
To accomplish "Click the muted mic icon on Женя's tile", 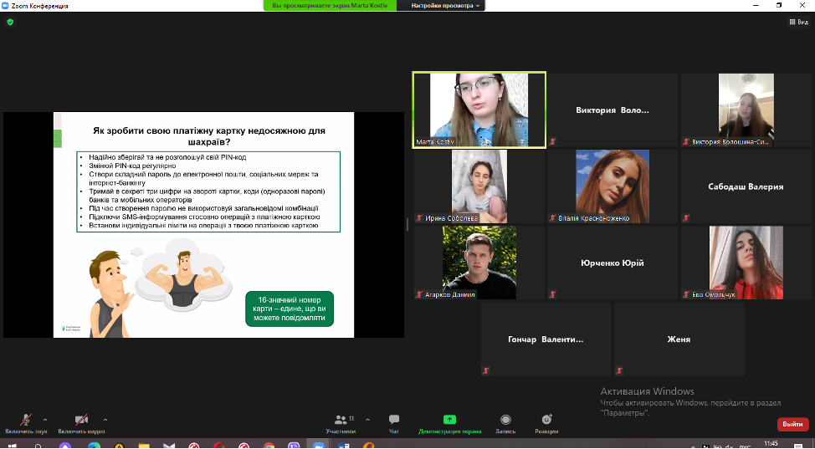I will pos(619,371).
